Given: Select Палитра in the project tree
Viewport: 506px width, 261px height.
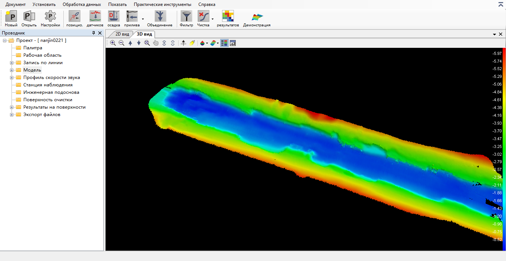Looking at the screenshot, I should tap(33, 48).
